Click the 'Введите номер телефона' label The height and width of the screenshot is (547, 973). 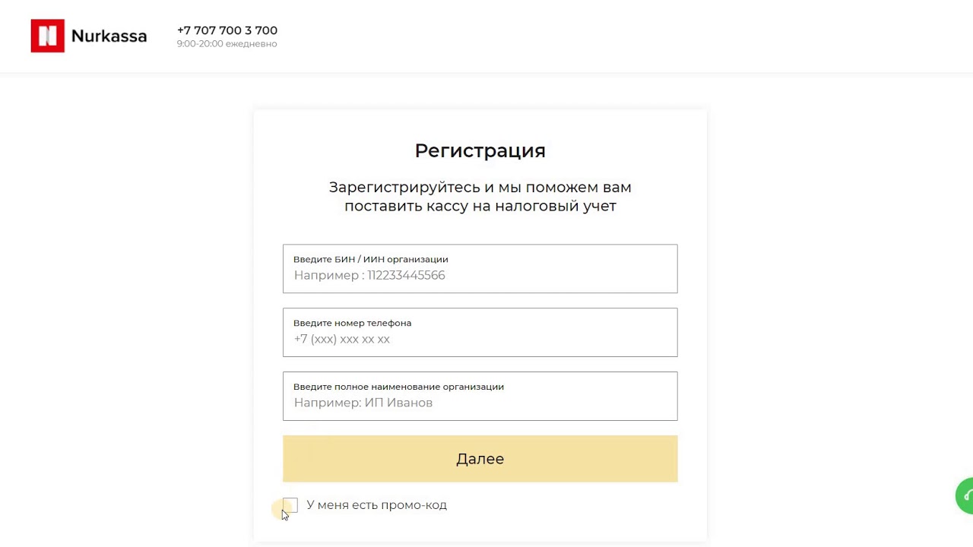352,323
